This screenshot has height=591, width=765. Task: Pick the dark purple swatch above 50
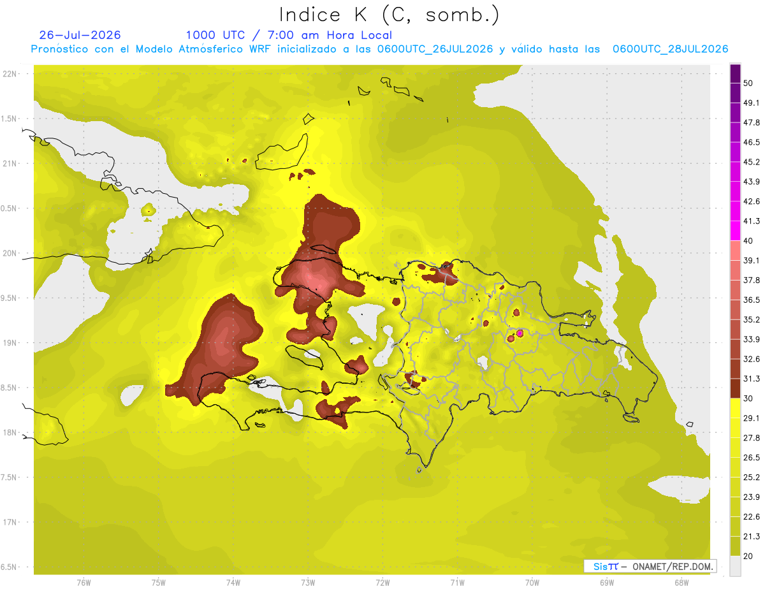(x=735, y=73)
